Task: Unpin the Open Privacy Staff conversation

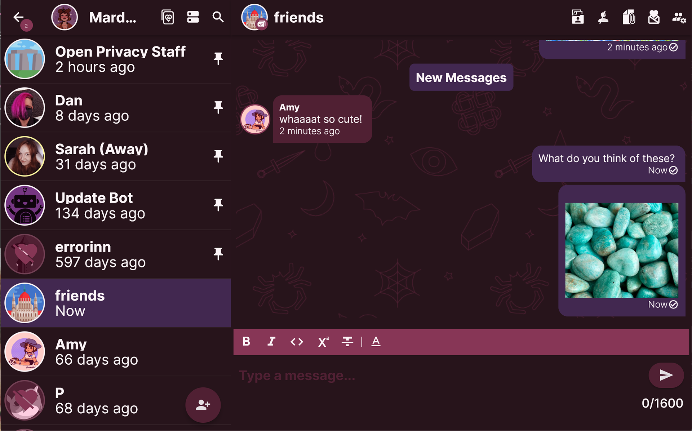Action: pyautogui.click(x=218, y=58)
